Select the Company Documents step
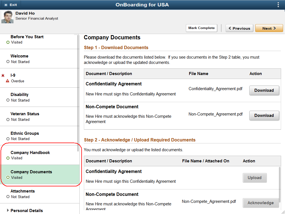 [x=40, y=174]
